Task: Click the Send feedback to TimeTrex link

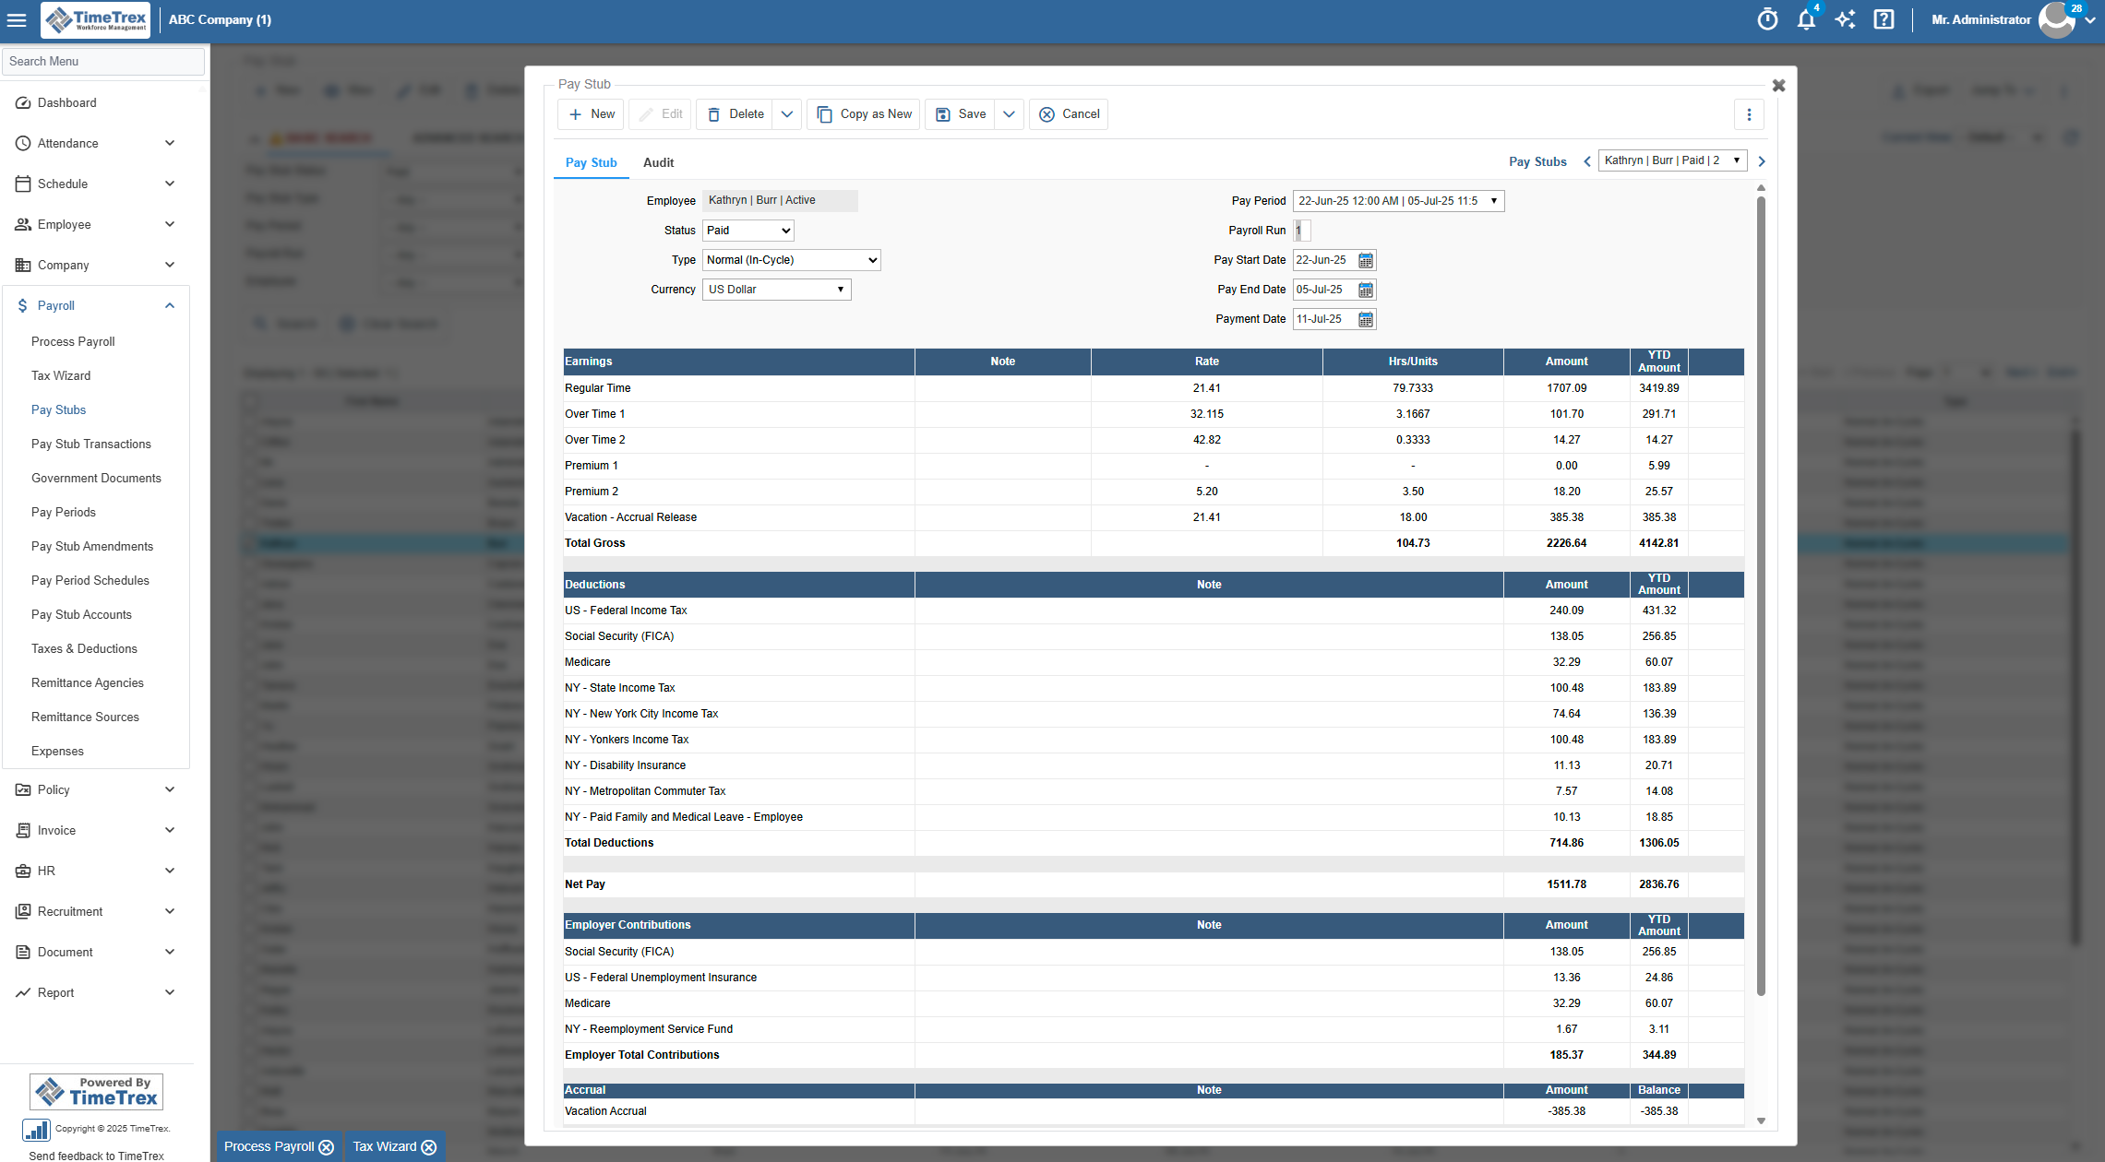Action: tap(95, 1156)
